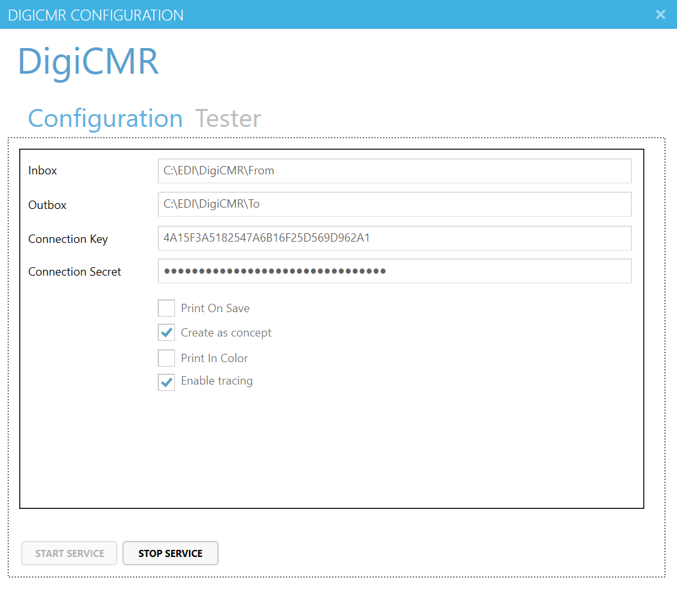The width and height of the screenshot is (677, 589).
Task: Enable the Print On Save option
Action: coord(166,308)
